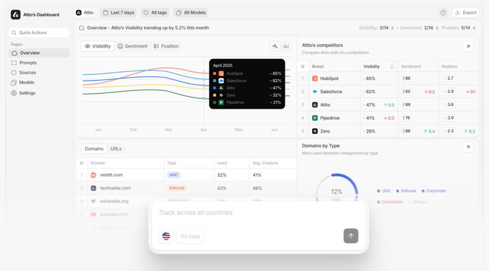
Task: Toggle the Sentiment chart metric
Action: click(x=132, y=46)
